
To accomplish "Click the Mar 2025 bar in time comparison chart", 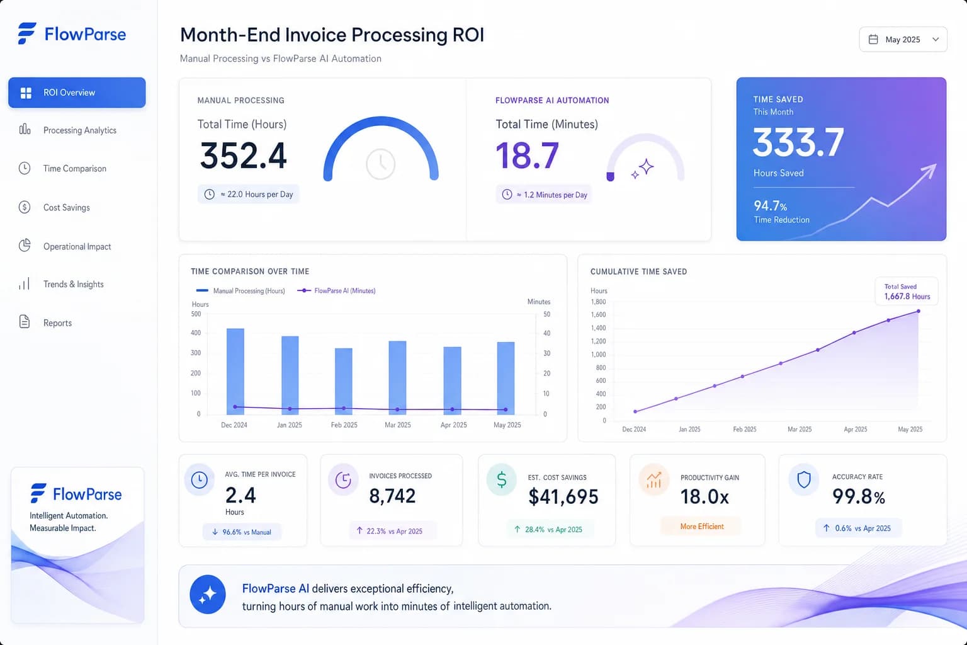I will pos(397,377).
